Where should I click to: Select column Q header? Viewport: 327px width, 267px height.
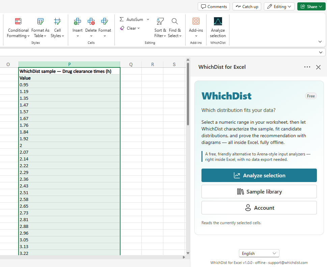pos(131,64)
